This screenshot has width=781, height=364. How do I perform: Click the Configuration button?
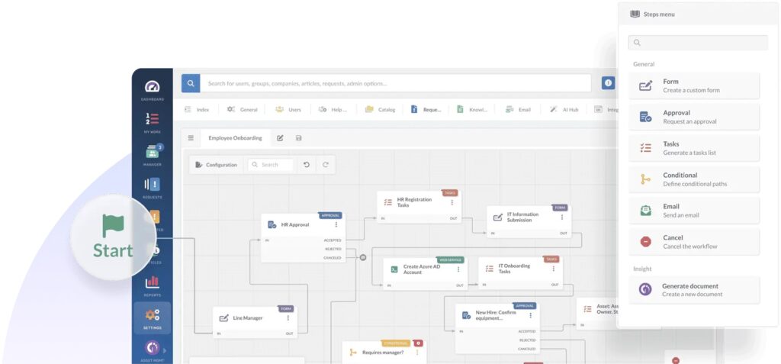pos(216,165)
